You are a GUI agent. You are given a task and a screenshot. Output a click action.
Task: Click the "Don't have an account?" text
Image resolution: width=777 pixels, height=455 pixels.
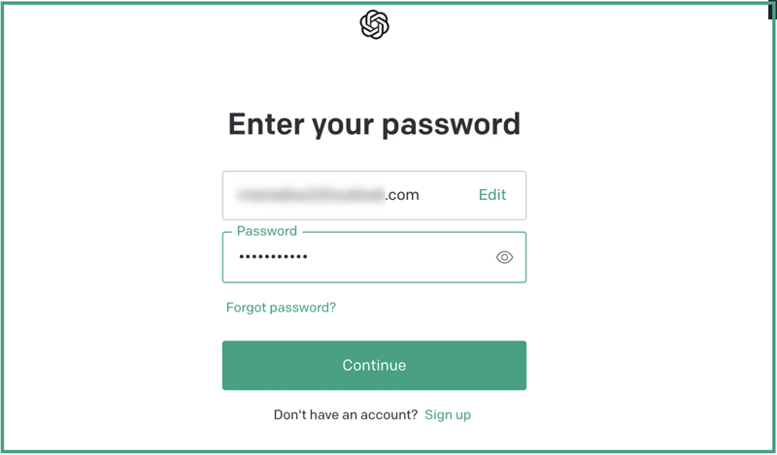pos(346,414)
